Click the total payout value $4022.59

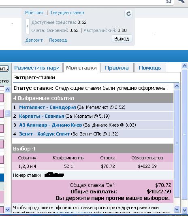pos(159,191)
